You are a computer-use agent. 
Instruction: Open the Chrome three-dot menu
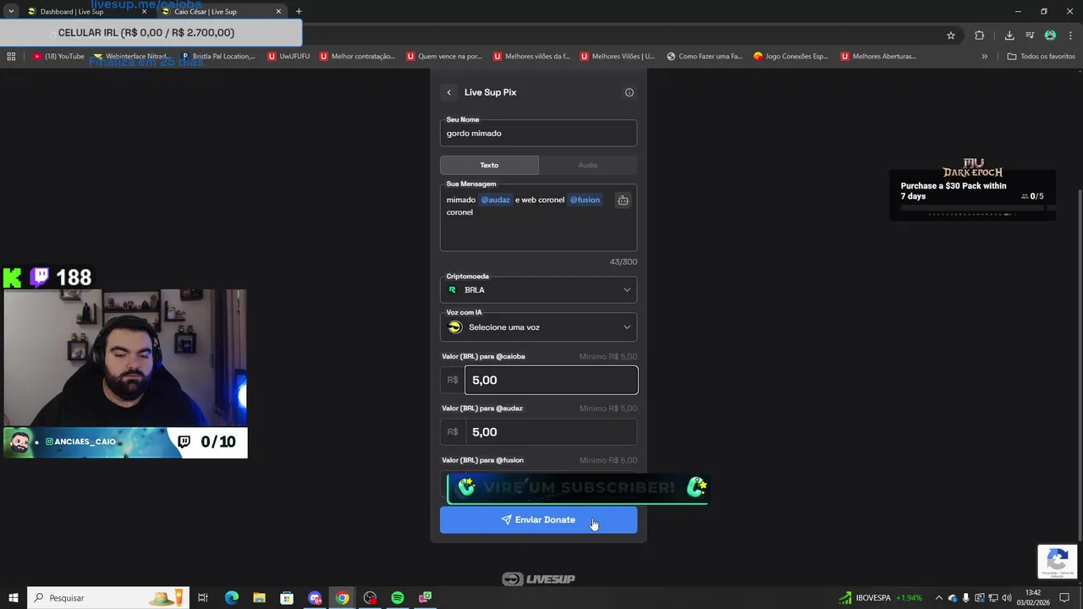point(1070,36)
